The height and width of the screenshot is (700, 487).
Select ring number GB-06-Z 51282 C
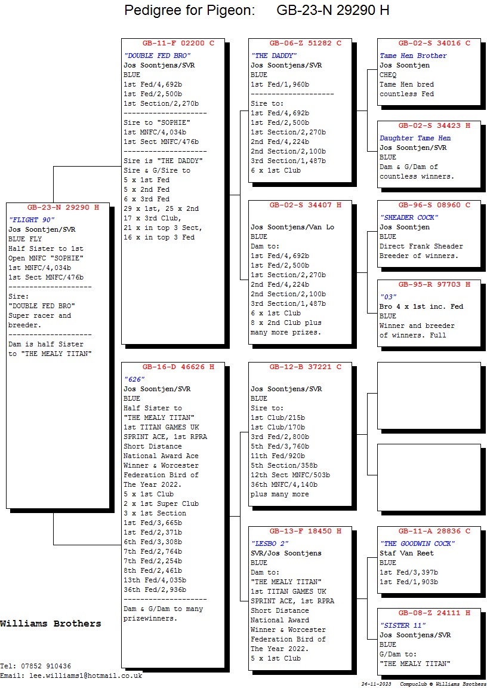point(301,44)
